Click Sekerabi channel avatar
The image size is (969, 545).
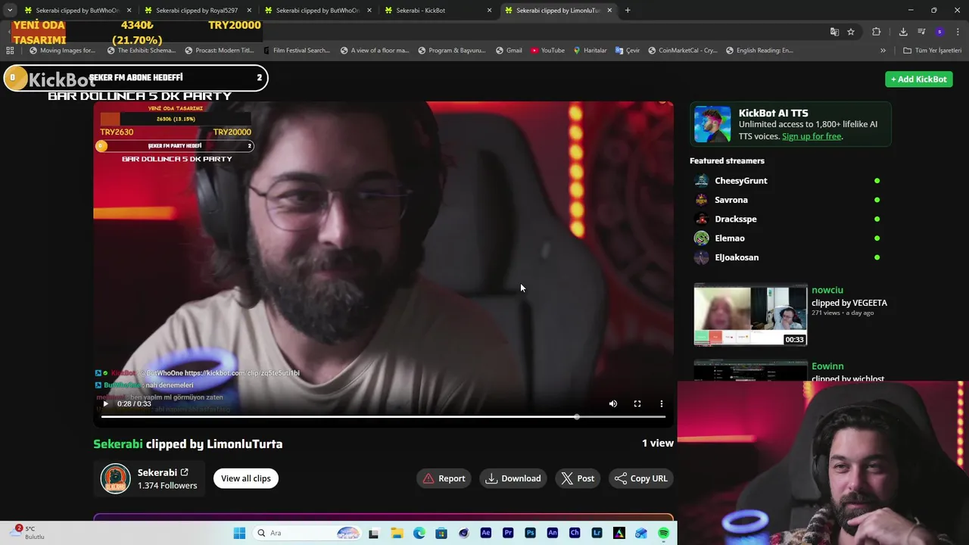116,478
